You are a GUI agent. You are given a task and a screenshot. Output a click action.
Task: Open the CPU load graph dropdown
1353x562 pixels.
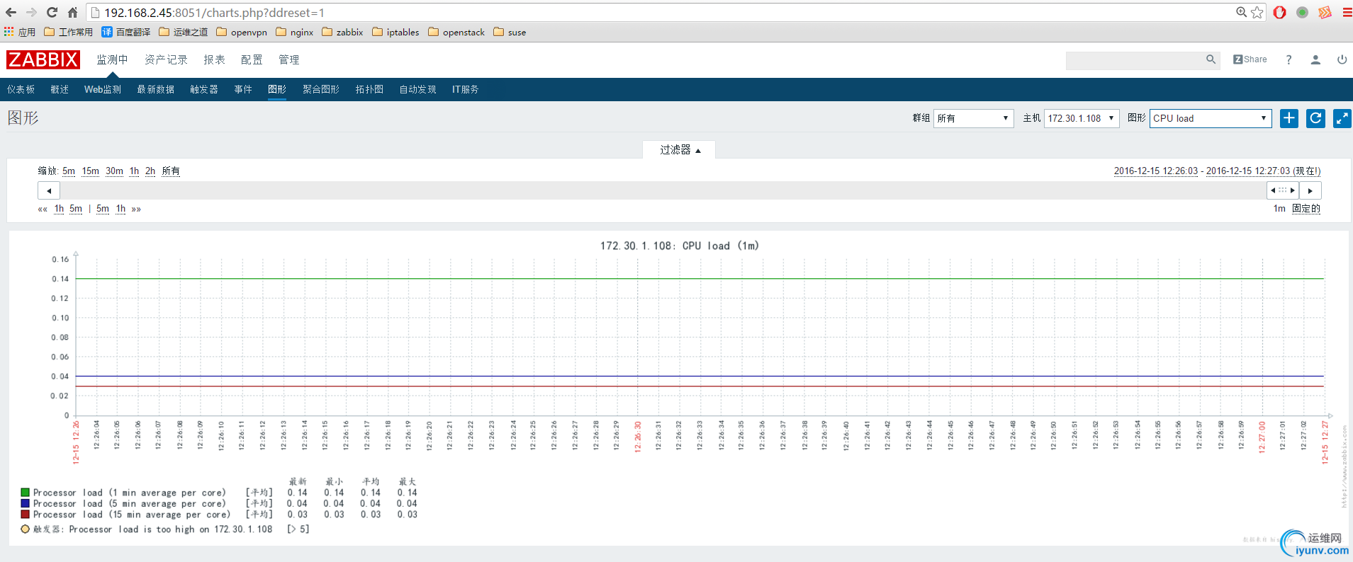click(1211, 118)
